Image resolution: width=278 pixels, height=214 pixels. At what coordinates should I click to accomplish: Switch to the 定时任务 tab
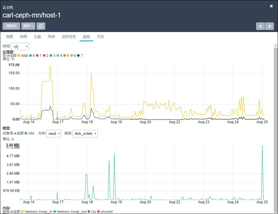click(69, 37)
